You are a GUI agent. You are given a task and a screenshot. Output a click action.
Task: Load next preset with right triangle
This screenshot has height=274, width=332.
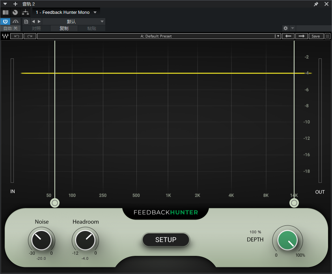39,21
